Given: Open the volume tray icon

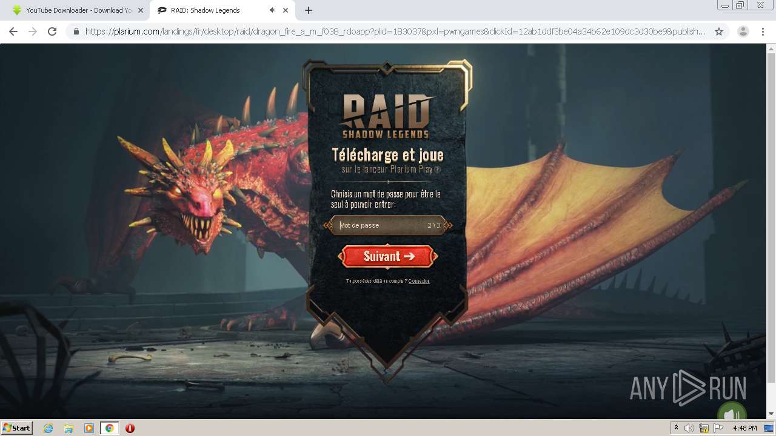Looking at the screenshot, I should coord(689,428).
